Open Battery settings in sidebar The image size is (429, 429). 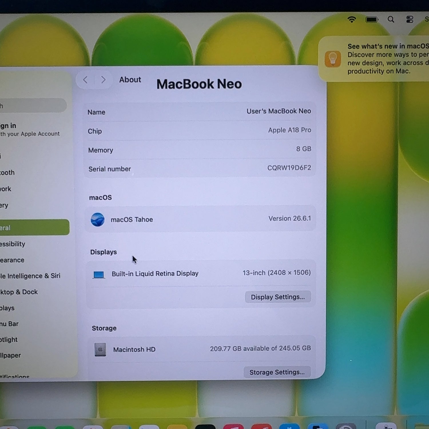click(4, 205)
